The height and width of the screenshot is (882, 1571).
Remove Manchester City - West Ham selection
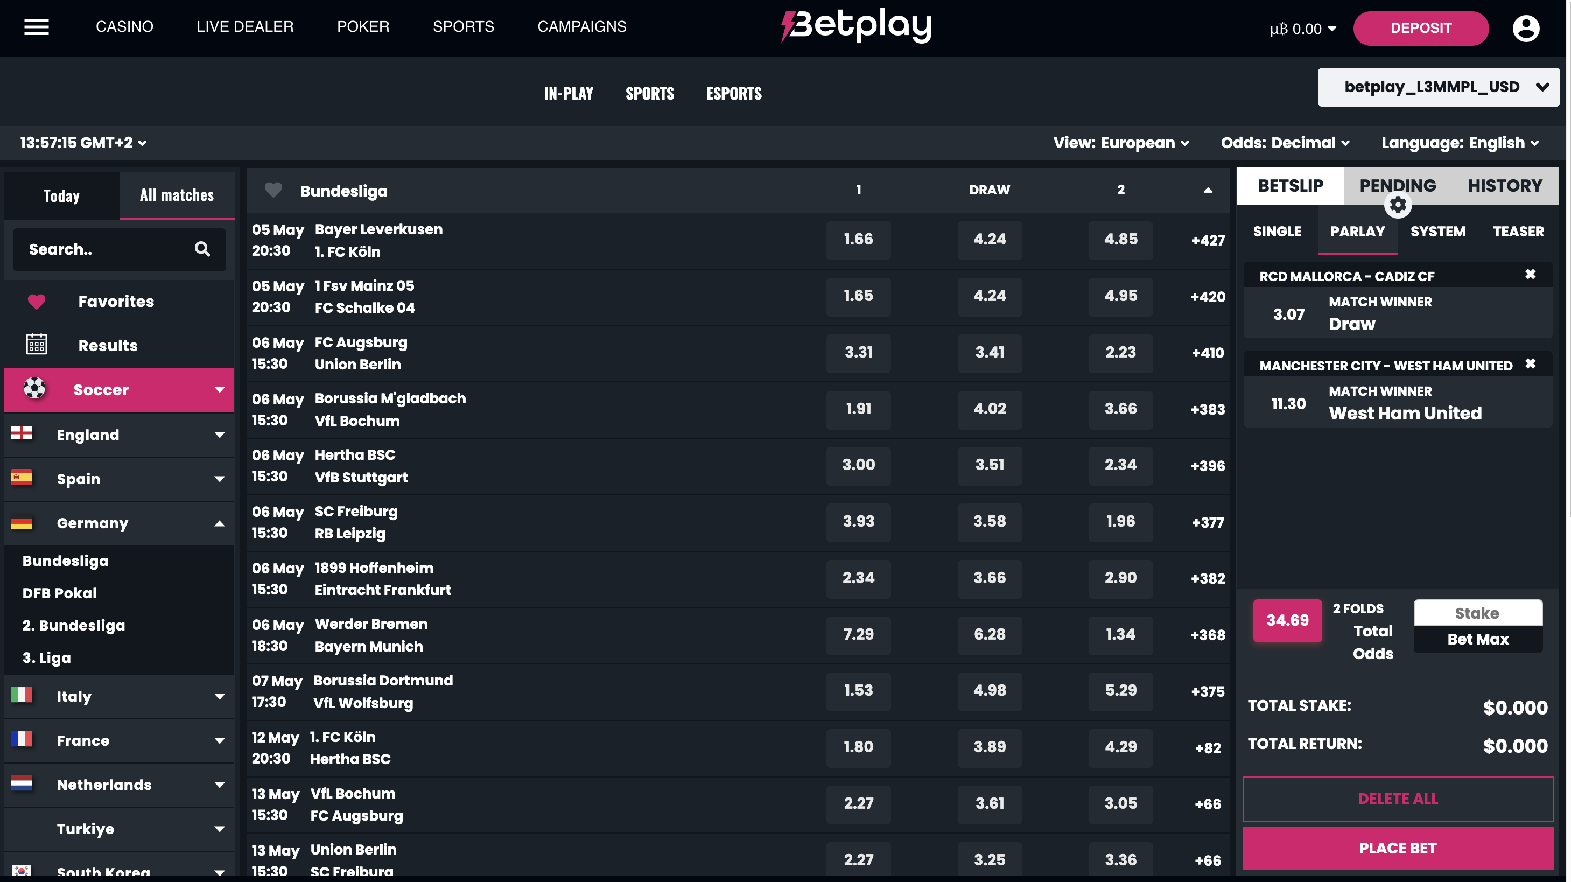pyautogui.click(x=1530, y=364)
